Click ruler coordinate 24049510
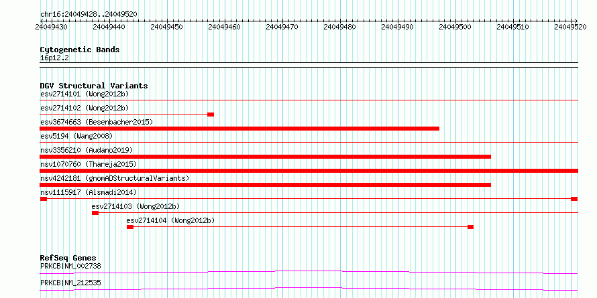The height and width of the screenshot is (298, 597). (x=513, y=27)
